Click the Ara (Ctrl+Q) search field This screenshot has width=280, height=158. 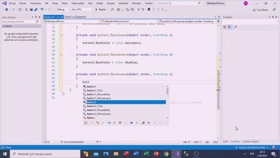coord(179,3)
